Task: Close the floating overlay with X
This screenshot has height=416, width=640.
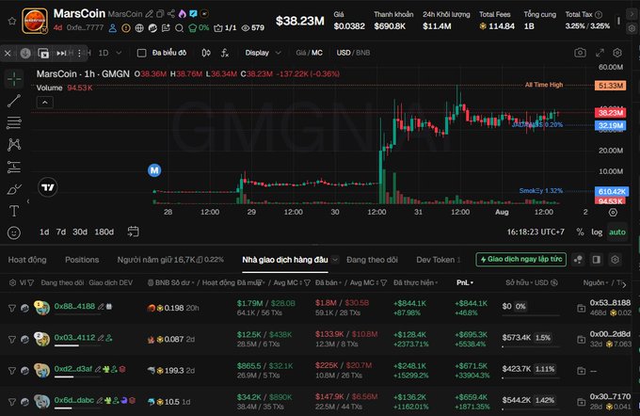Action: tap(8, 53)
